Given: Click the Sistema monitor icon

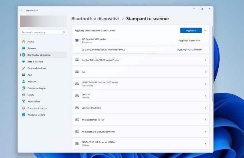Looking at the screenshot, I should (24, 48).
